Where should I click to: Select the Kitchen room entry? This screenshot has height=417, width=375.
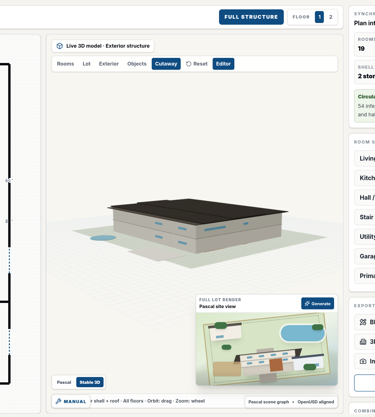tap(365, 178)
